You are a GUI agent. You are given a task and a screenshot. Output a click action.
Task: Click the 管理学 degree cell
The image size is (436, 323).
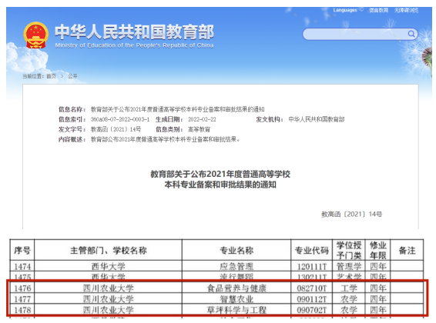pos(349,267)
